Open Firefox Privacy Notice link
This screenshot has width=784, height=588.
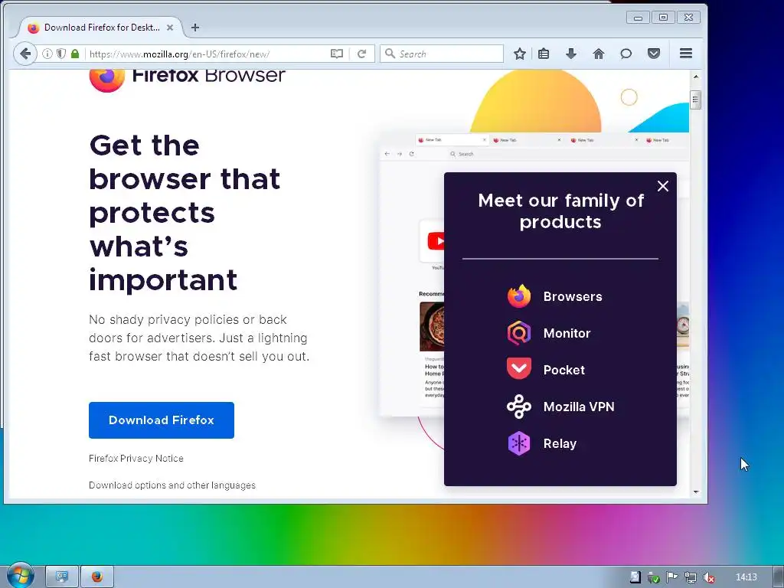click(x=136, y=458)
